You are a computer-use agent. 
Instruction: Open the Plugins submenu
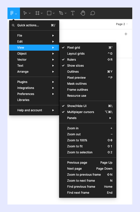34,82
